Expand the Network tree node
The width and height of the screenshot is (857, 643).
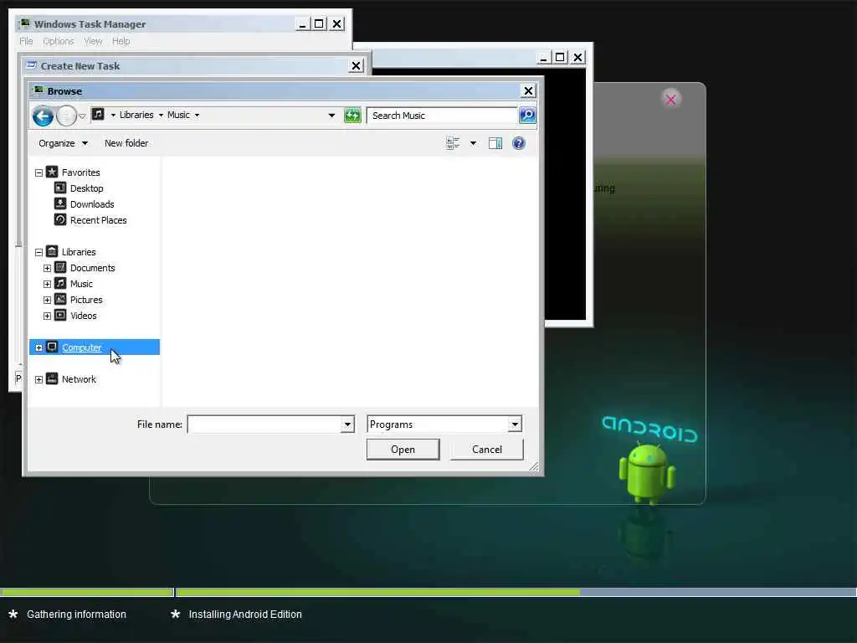38,379
